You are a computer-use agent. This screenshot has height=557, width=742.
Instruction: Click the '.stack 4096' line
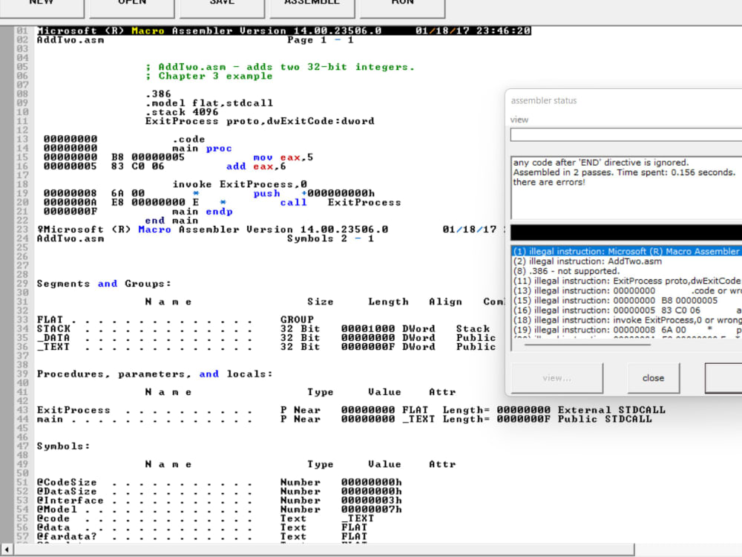(182, 112)
